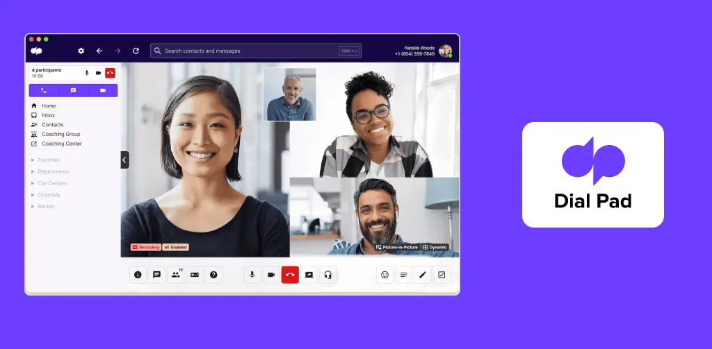Screen dimensions: 712x349
Task: Open Natalie Woods profile avatar
Action: coord(445,51)
